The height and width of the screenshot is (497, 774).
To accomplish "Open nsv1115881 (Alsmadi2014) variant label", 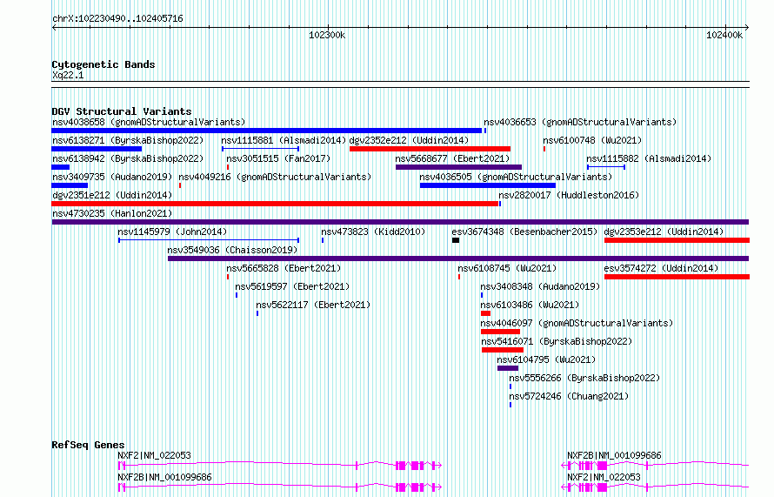I will (284, 140).
